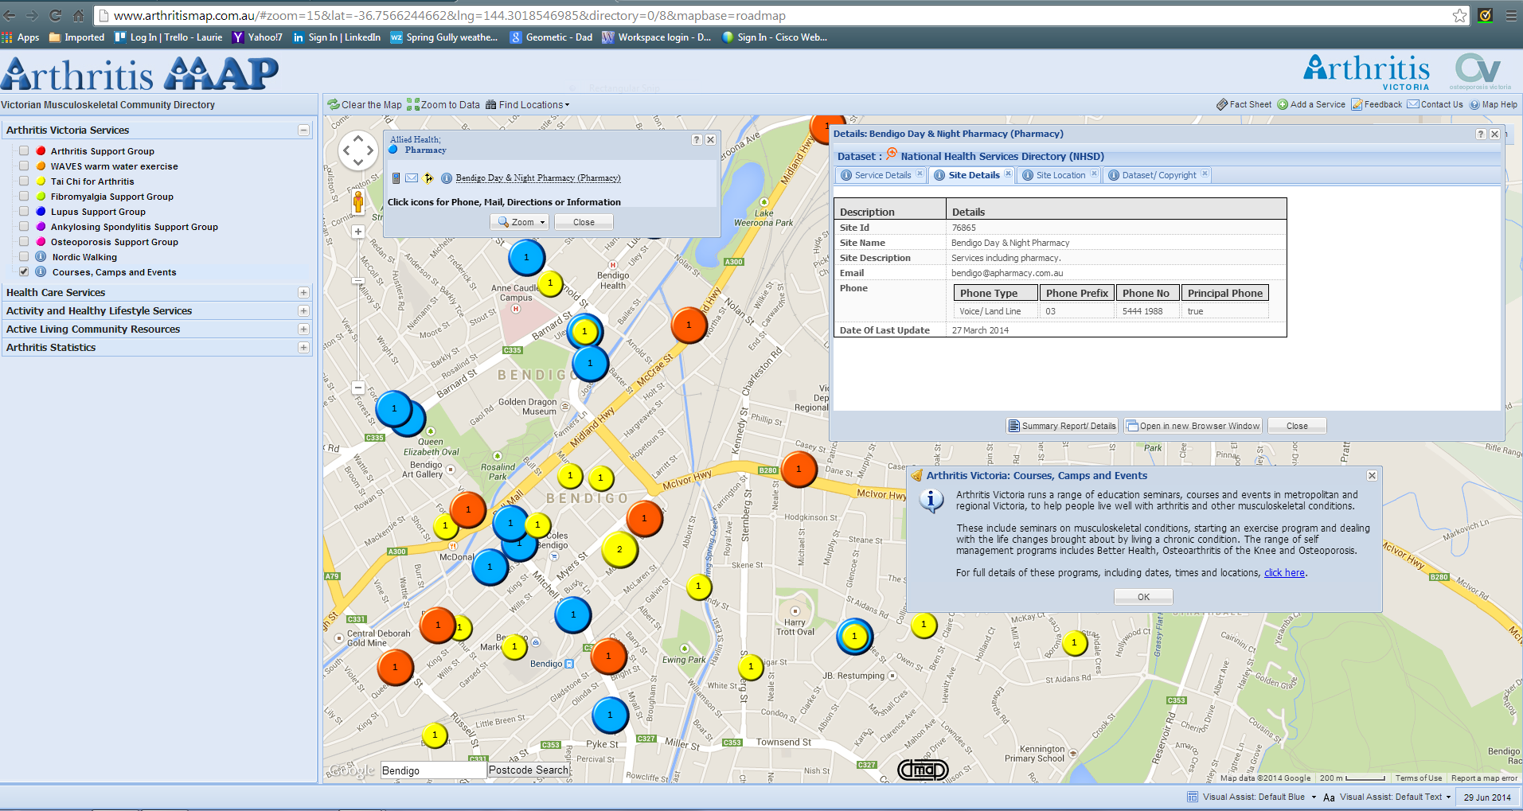This screenshot has height=811, width=1523.
Task: Follow the 'click here' link for program details
Action: point(1284,573)
